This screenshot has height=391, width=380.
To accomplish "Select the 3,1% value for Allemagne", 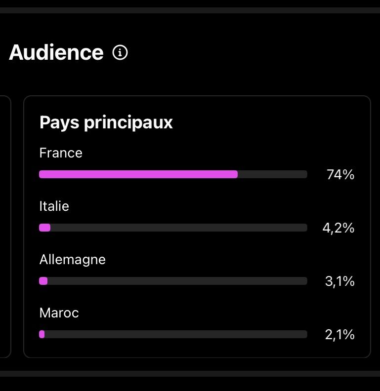I will [x=339, y=281].
